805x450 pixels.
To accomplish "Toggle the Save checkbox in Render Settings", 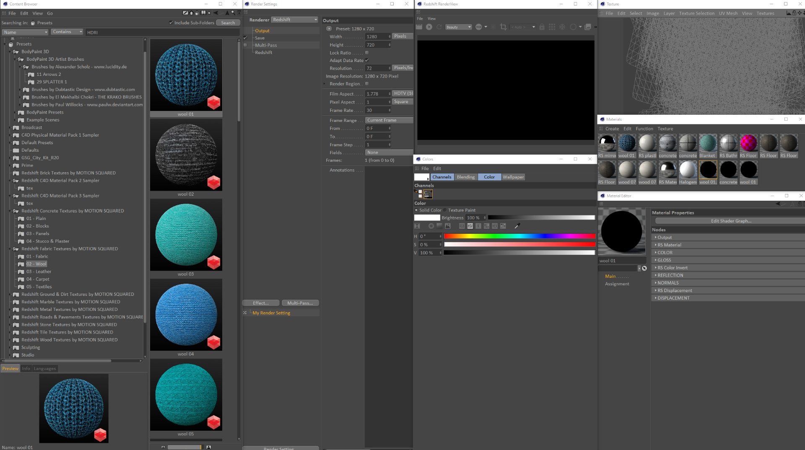I will tap(246, 38).
